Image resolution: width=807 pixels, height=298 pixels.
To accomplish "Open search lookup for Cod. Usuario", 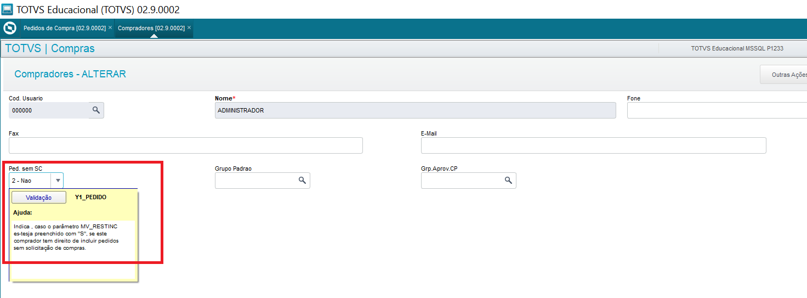I will 96,110.
